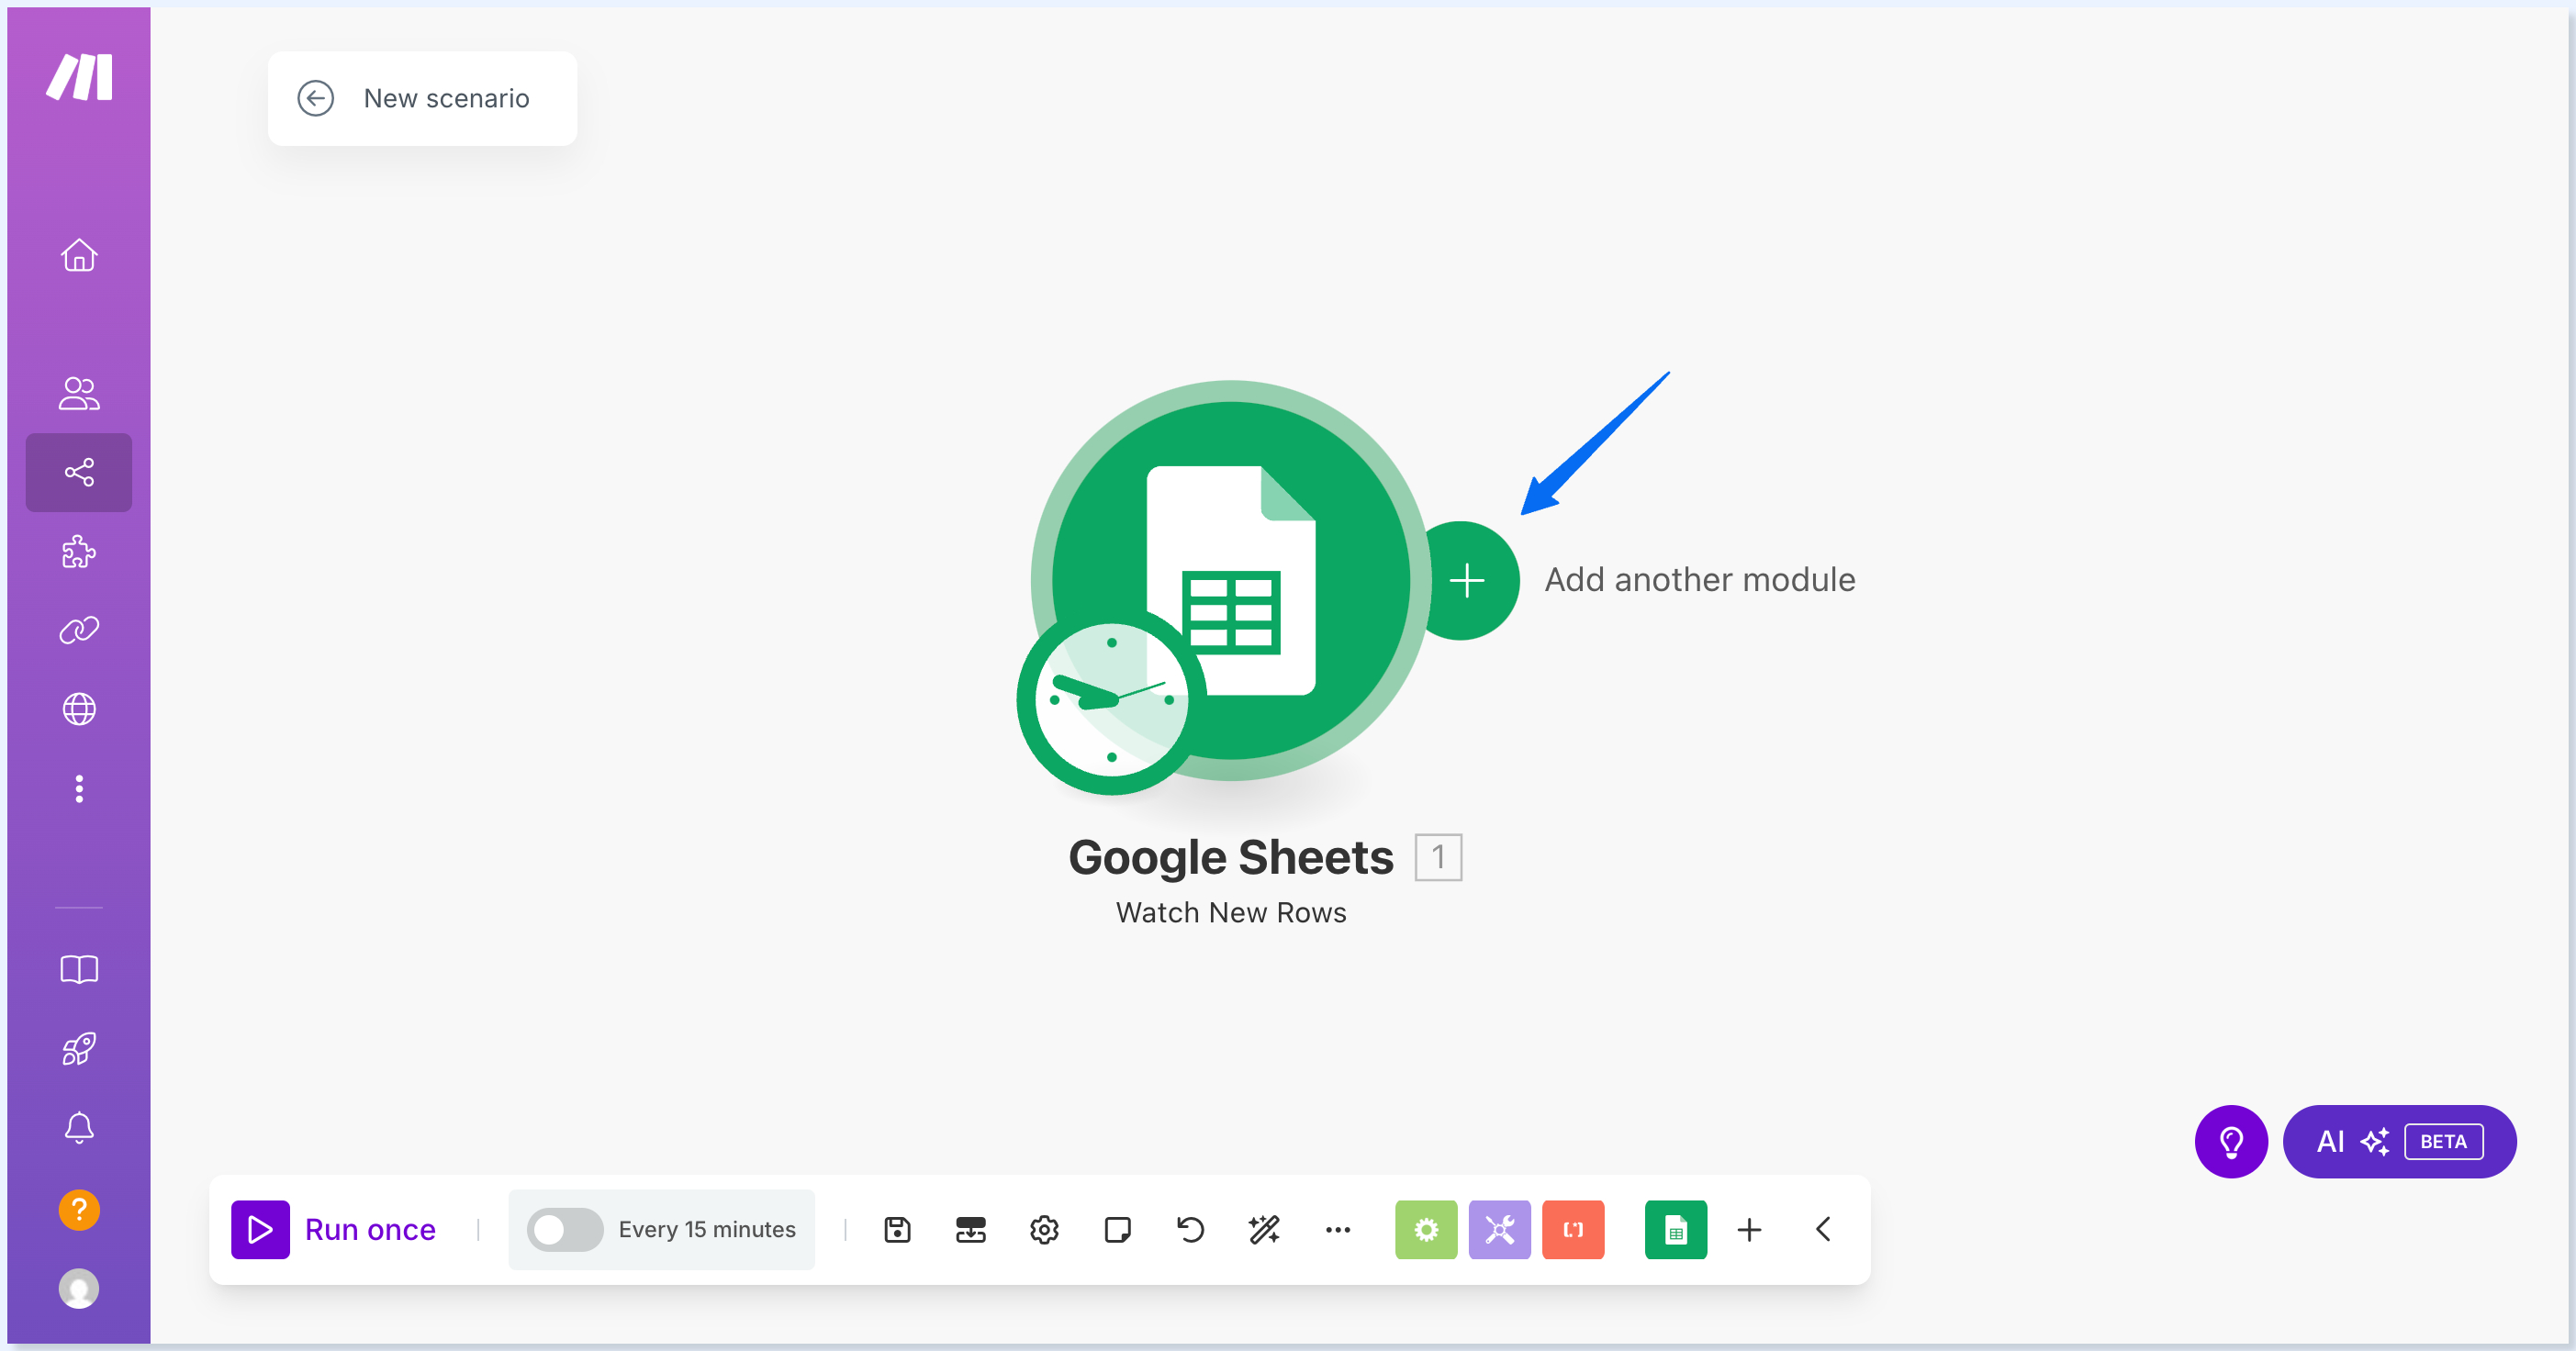Open the Webhooks globe icon in the sidebar

[79, 709]
